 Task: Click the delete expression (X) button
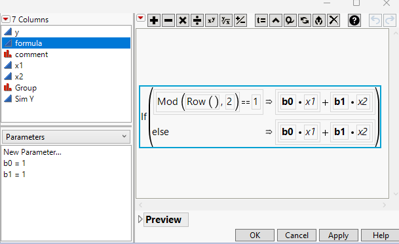(333, 20)
